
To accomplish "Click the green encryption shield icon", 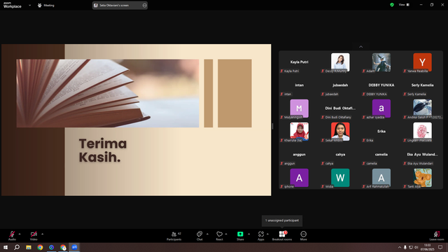I will click(392, 5).
